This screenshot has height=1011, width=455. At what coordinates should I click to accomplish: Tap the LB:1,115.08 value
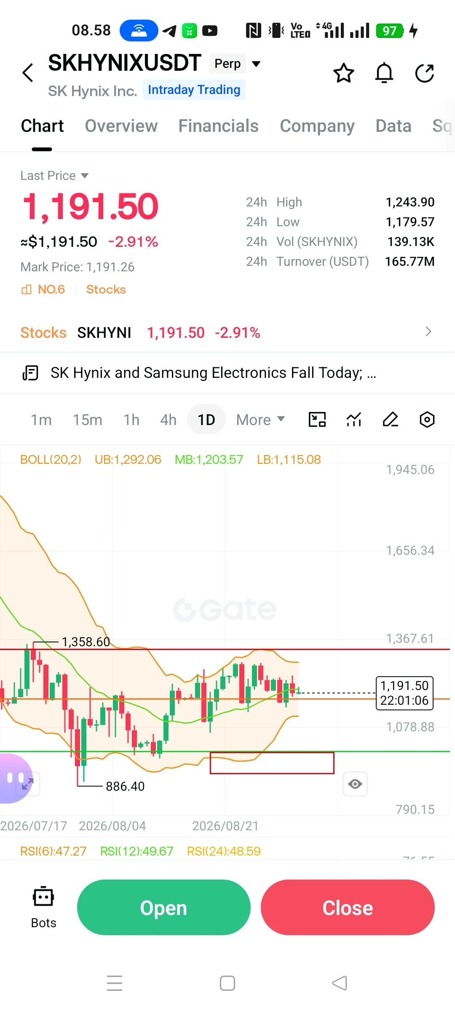289,460
